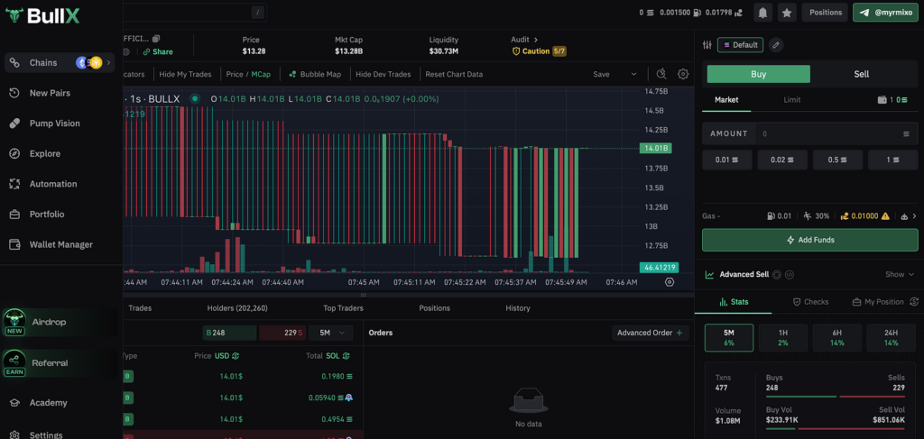Expand gas settings arrow

915,216
